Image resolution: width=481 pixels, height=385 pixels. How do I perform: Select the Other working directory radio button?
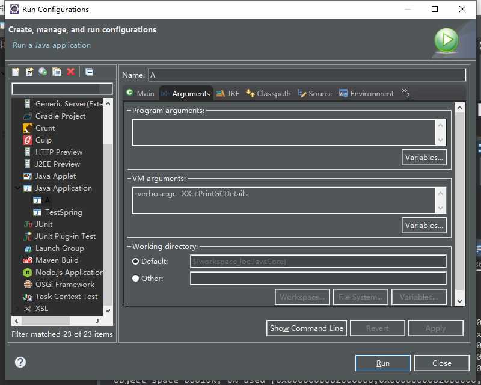click(136, 278)
